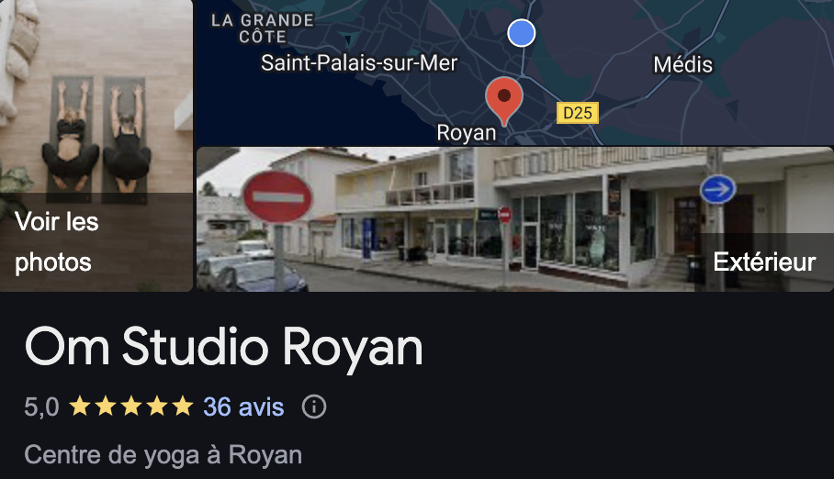Click the Médis town label on the map
Viewport: 834px width, 479px height.
[683, 65]
